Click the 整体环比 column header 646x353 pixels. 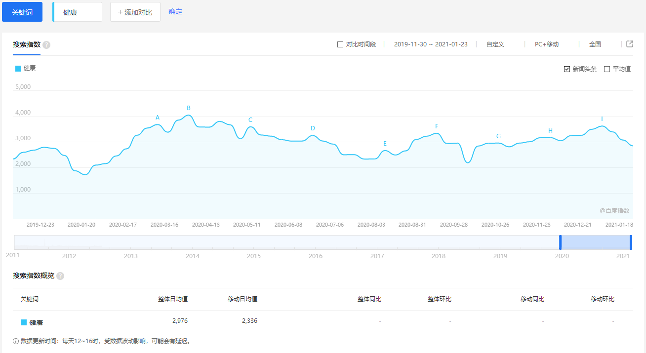point(440,299)
